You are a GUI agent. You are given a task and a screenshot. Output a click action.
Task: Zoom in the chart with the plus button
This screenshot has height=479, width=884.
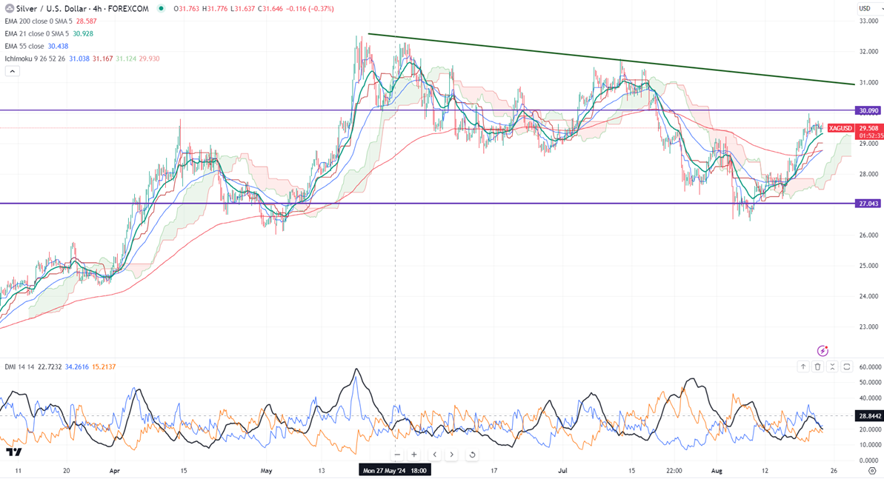413,455
